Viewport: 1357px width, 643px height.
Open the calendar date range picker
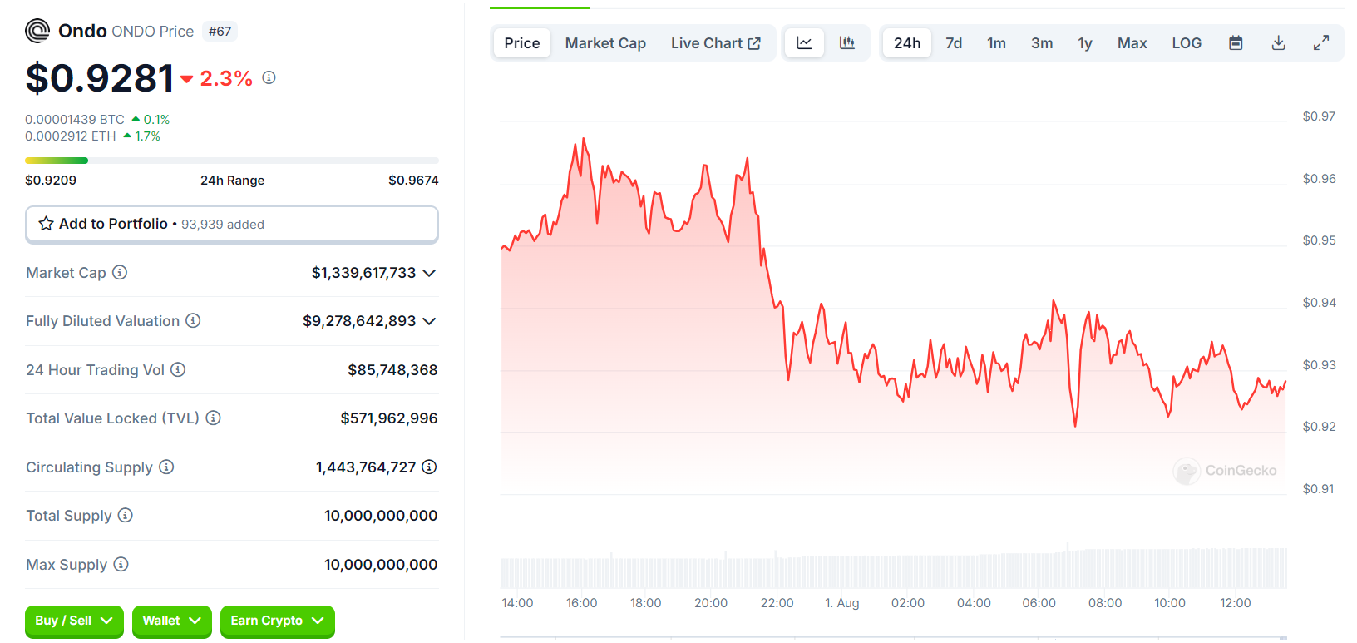click(1236, 42)
